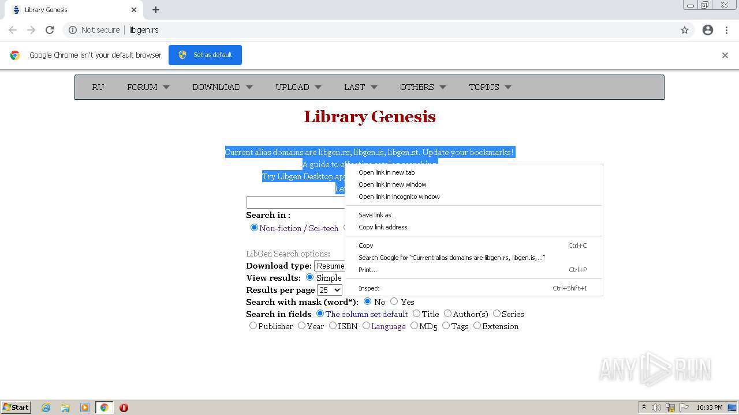739x415 pixels.
Task: Click the Try Libgen Desktop link
Action: [304, 176]
